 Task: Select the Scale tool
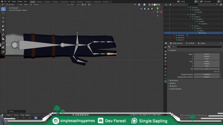(3, 26)
